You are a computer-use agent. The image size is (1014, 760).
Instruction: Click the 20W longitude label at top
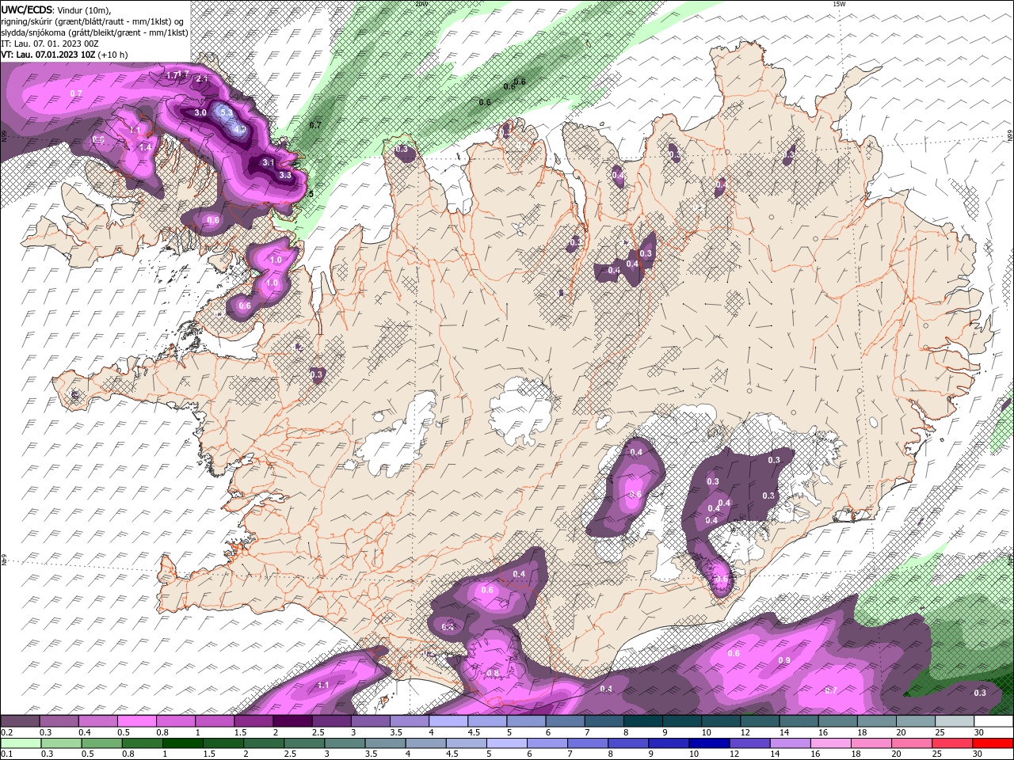[421, 4]
